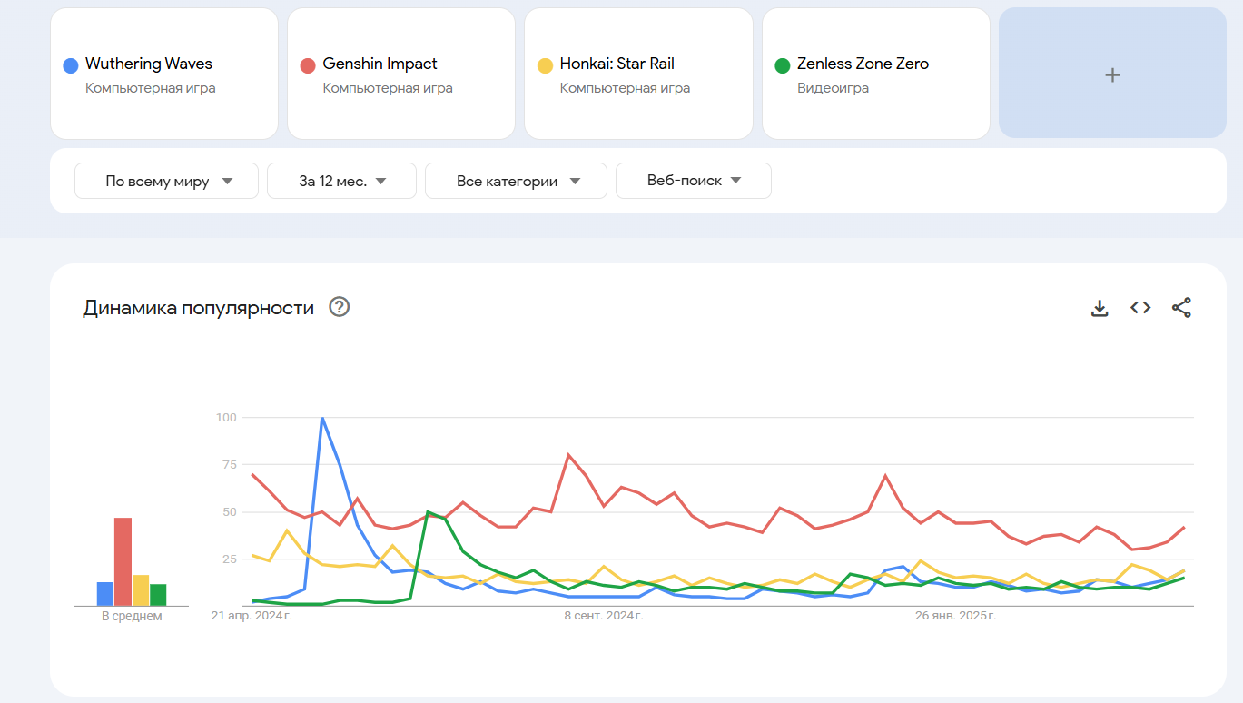Click the green average bar for Zenless

[158, 595]
